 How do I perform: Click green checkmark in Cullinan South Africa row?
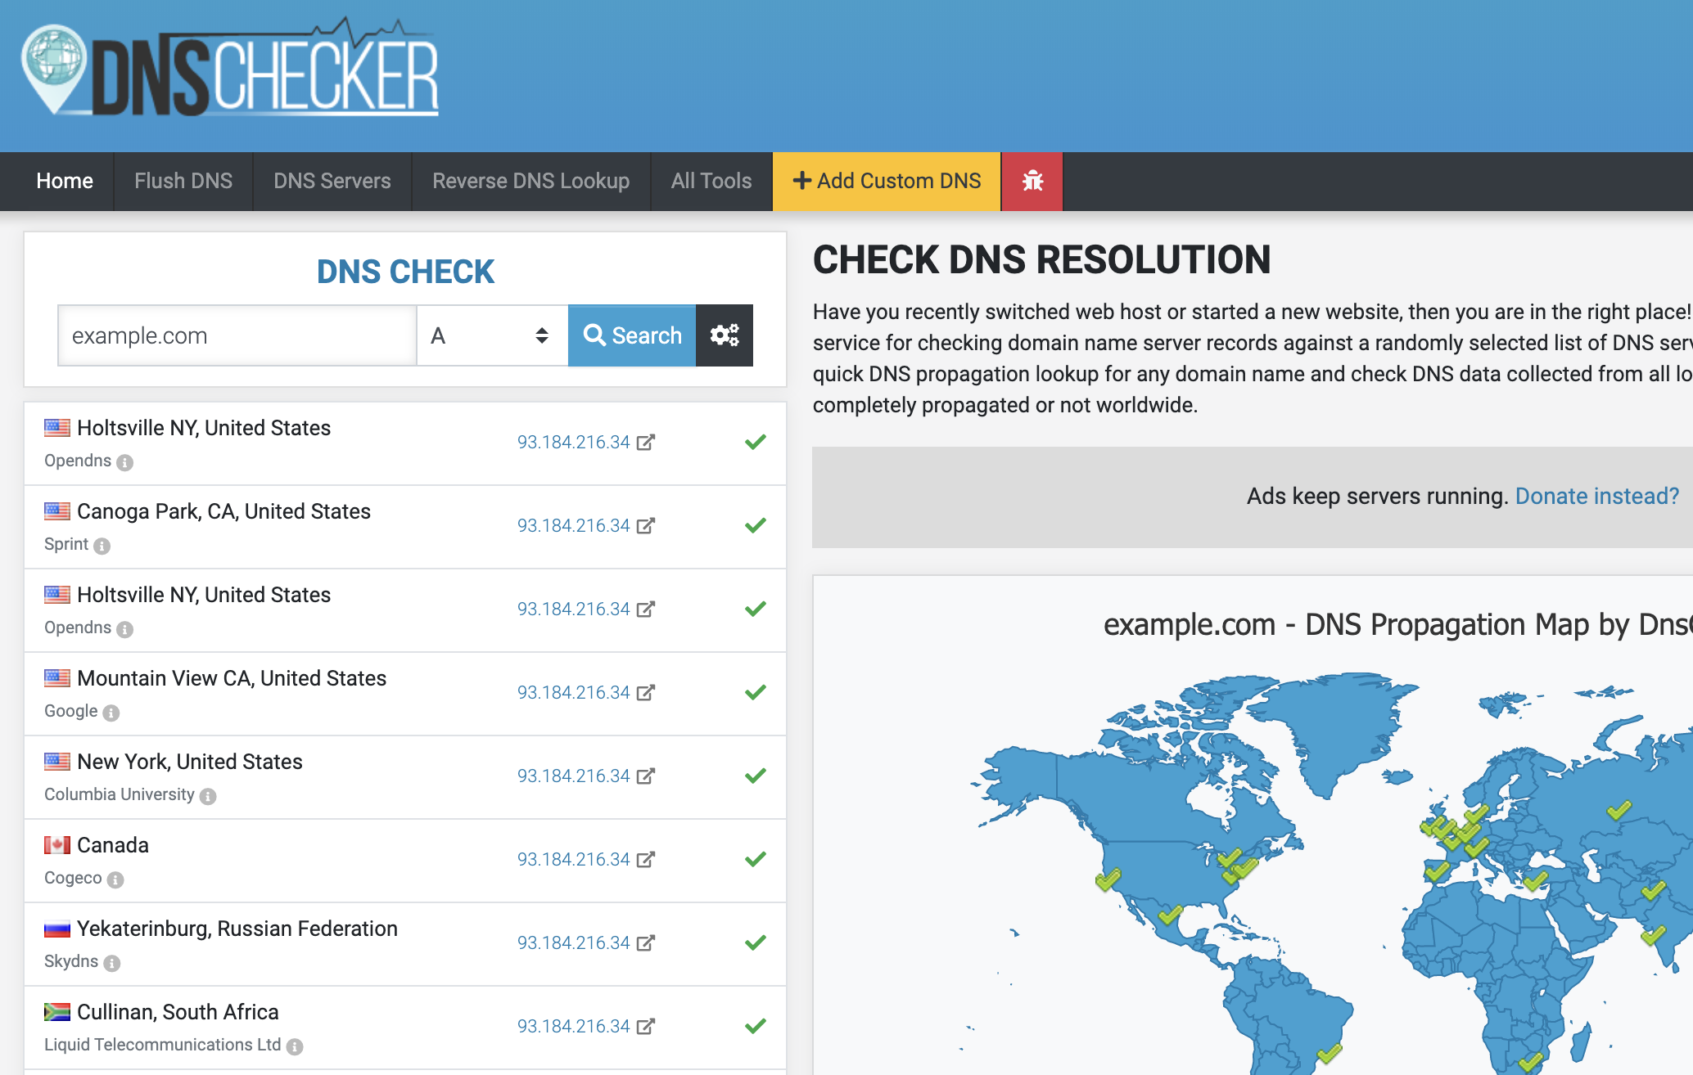[x=756, y=1026]
